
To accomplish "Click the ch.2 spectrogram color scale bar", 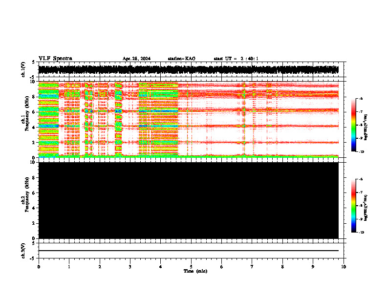I will pyautogui.click(x=354, y=206).
